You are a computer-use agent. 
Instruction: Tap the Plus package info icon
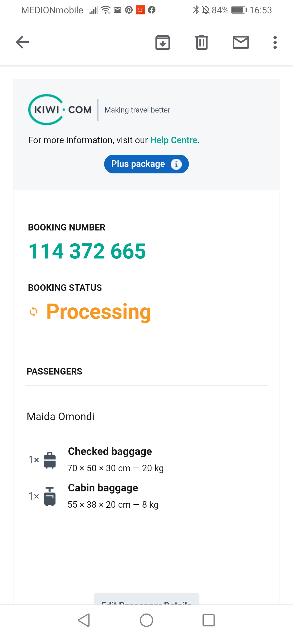(x=176, y=164)
